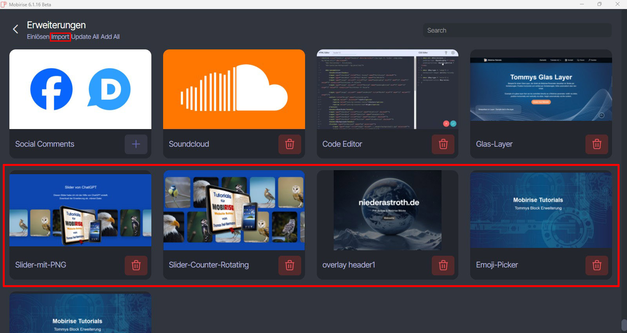Maximize the Mobirise window
This screenshot has width=627, height=333.
click(600, 4)
